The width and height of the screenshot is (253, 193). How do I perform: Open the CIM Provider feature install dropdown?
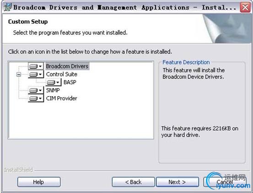point(36,98)
